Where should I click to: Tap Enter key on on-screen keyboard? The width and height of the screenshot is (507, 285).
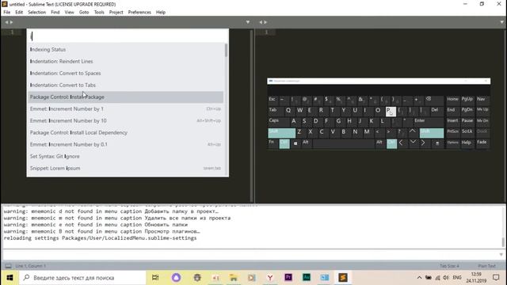[x=426, y=121]
